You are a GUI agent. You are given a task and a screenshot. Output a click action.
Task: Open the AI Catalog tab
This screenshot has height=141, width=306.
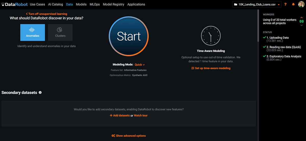tap(56, 4)
